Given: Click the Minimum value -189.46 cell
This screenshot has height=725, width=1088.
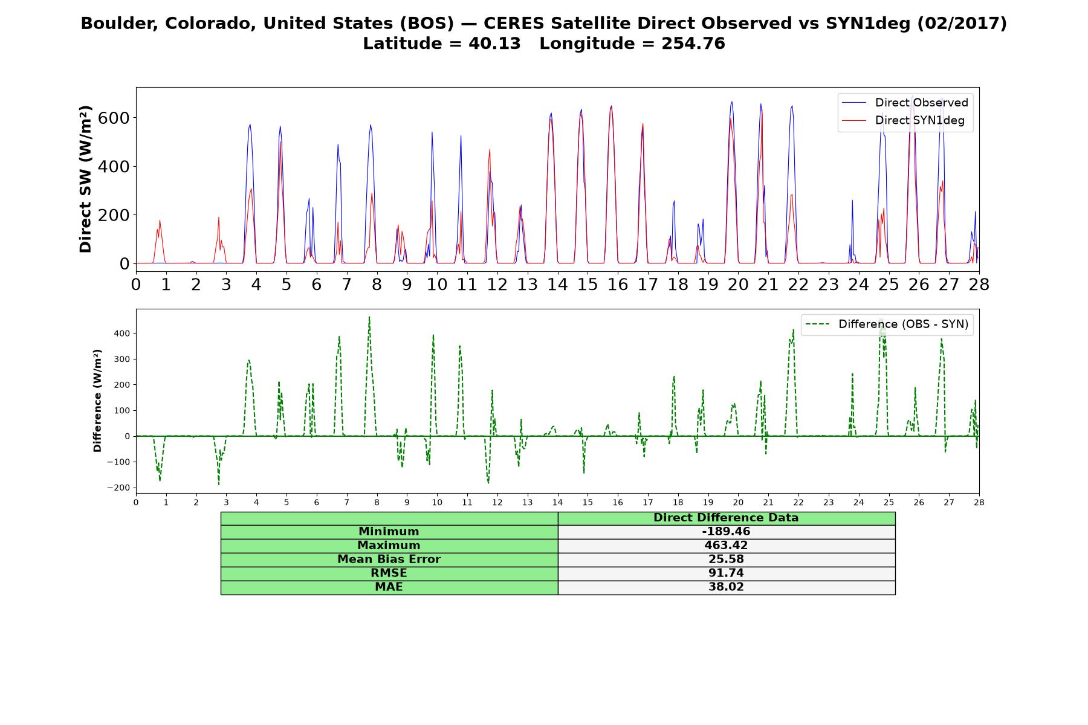Looking at the screenshot, I should click(727, 532).
